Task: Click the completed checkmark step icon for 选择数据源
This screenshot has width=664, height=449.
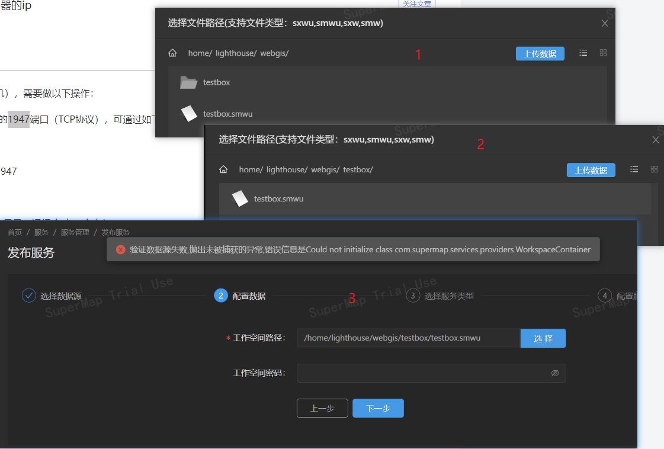Action: point(29,296)
